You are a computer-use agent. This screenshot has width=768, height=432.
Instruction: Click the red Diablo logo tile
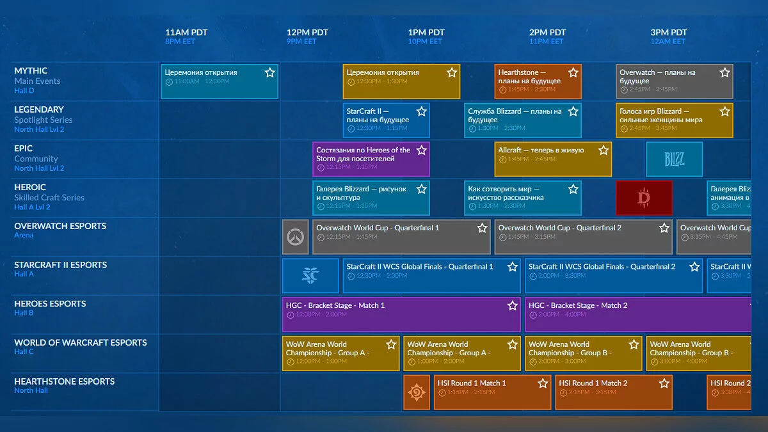point(644,198)
